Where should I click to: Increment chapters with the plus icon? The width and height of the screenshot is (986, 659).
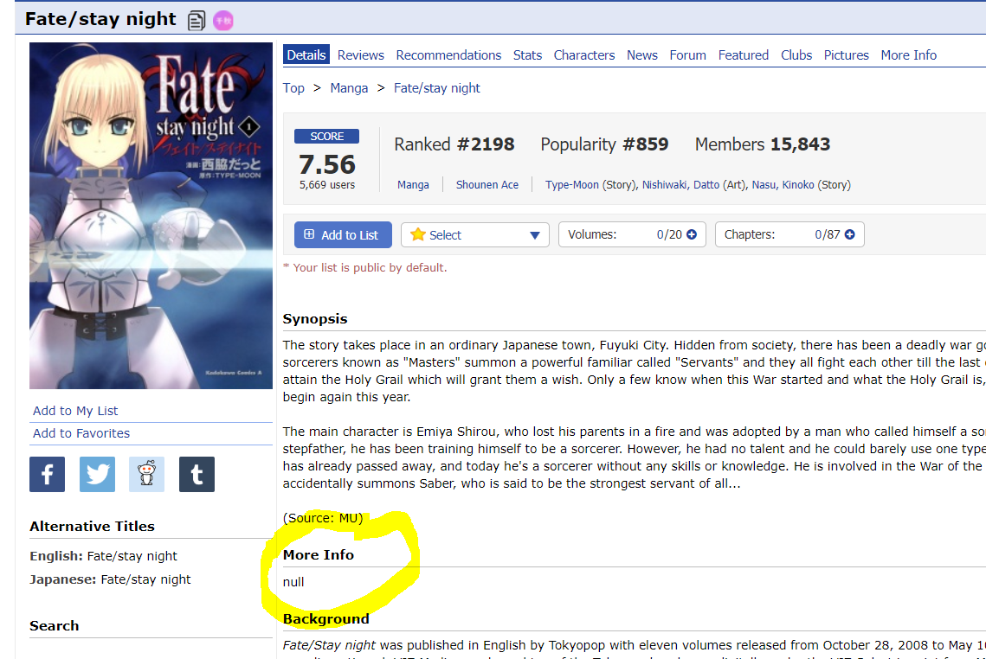849,234
